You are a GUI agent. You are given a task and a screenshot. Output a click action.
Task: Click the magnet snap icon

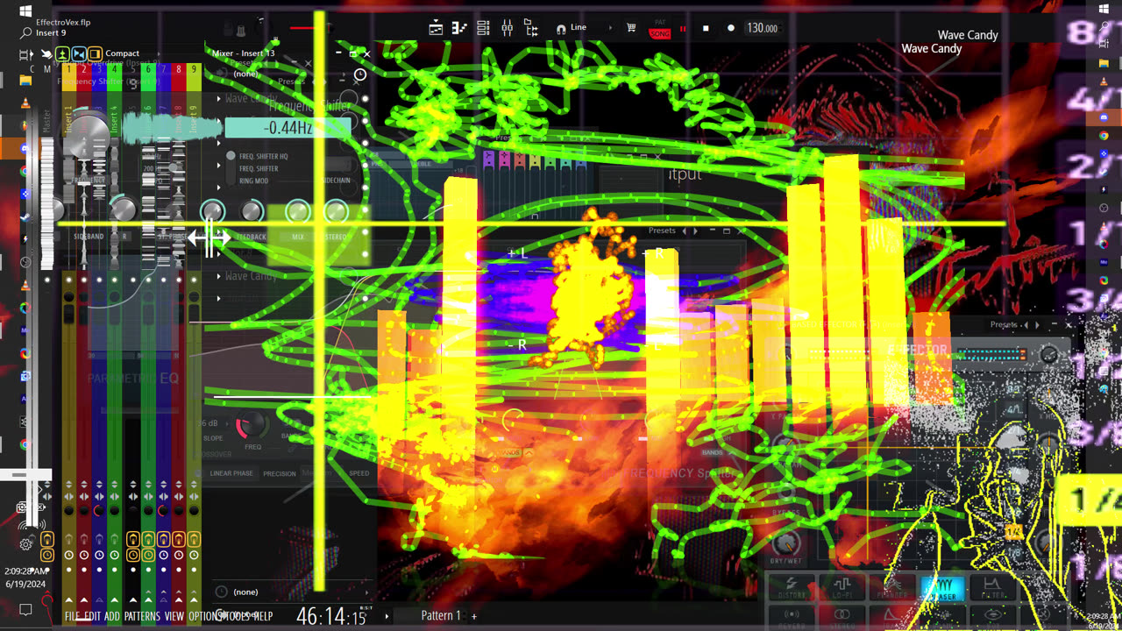(561, 28)
